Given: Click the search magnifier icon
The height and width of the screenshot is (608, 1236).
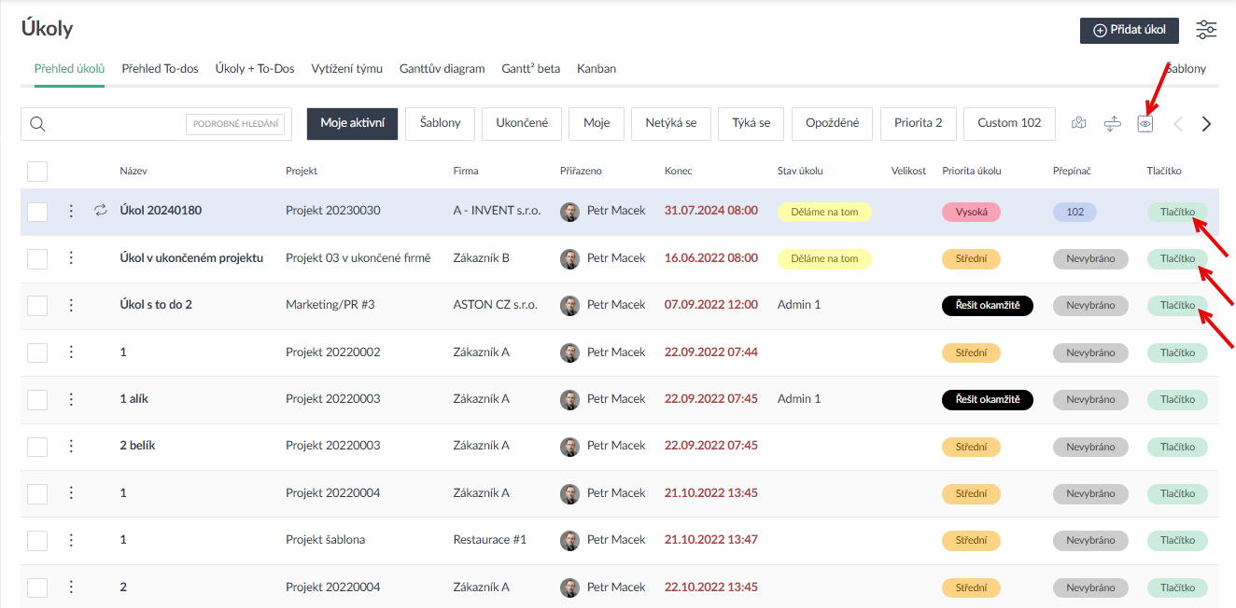Looking at the screenshot, I should coord(38,124).
